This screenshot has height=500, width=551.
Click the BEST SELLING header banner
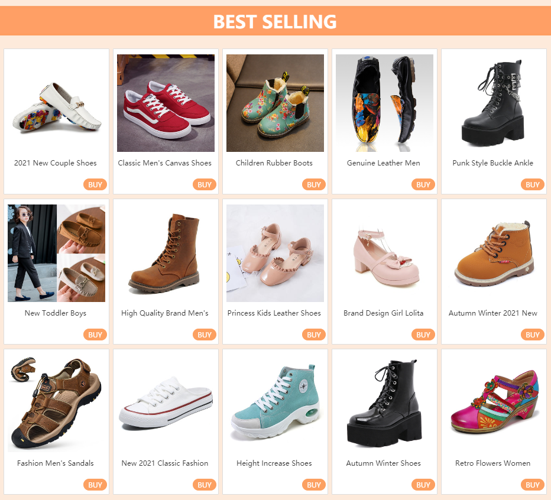coord(275,21)
